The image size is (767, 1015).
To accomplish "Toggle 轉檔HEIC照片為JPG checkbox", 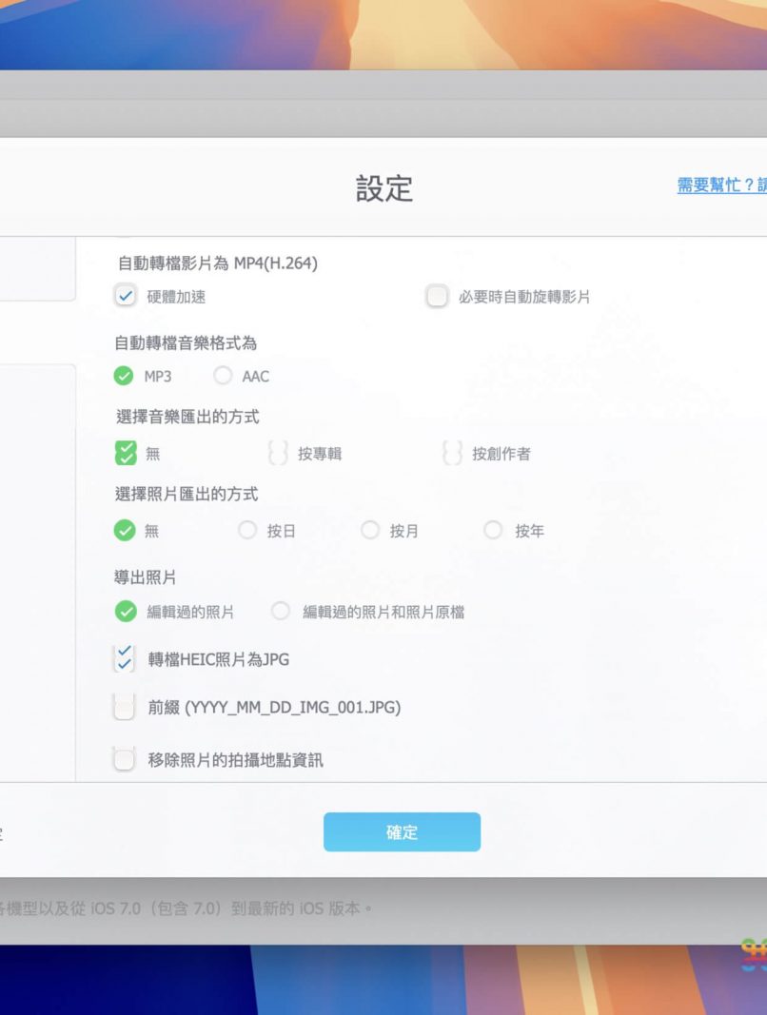I will tap(125, 658).
